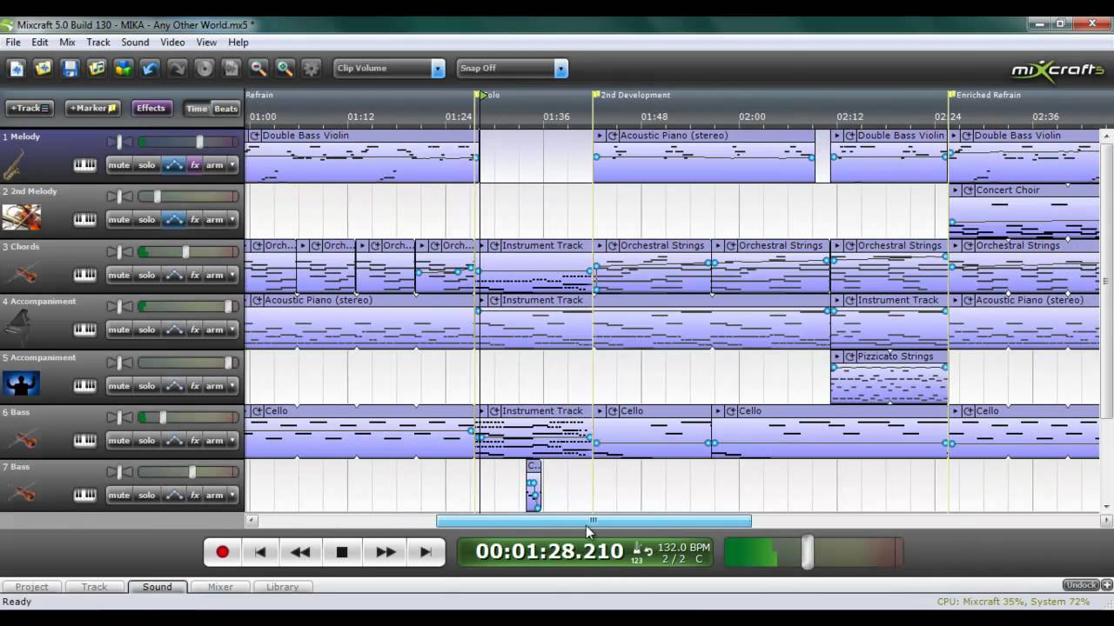Image resolution: width=1114 pixels, height=626 pixels.
Task: Click the pan slider on 2nd Melody track
Action: (x=120, y=196)
